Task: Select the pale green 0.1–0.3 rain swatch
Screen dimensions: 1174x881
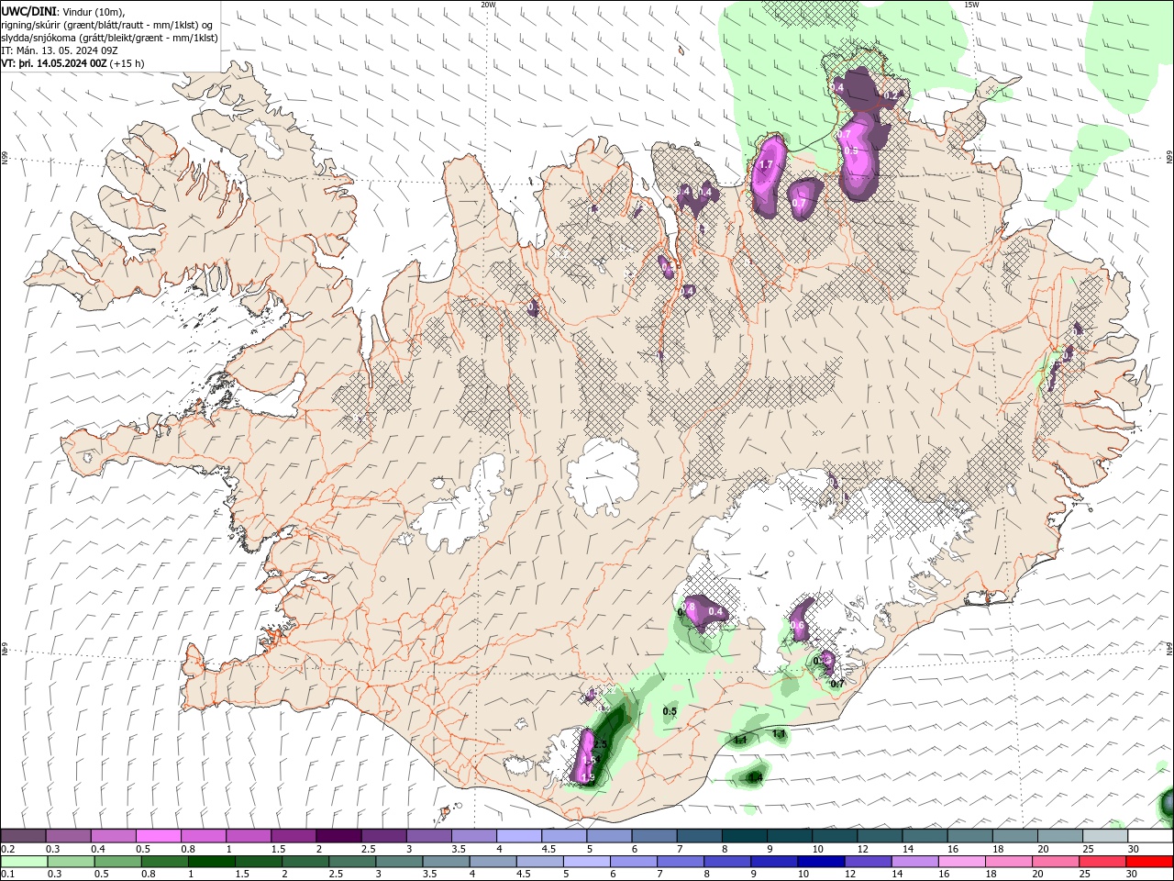Action: (x=25, y=862)
